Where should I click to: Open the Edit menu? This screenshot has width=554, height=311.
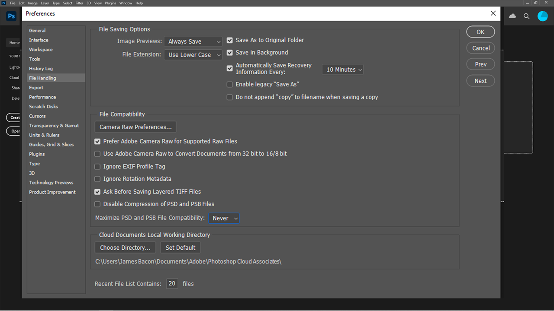point(22,3)
